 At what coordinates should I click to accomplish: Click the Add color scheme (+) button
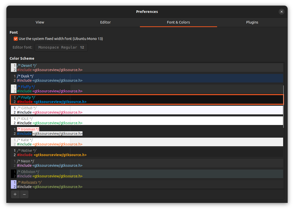click(15, 194)
